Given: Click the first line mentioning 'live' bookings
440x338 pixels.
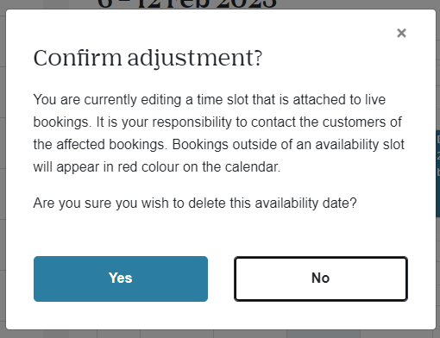Looking at the screenshot, I should (210, 100).
